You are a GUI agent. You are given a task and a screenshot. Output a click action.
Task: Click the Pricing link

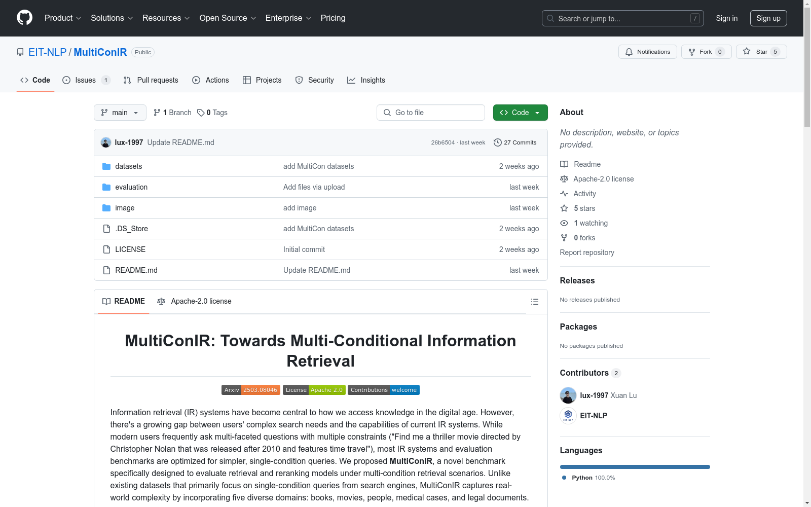click(x=333, y=18)
